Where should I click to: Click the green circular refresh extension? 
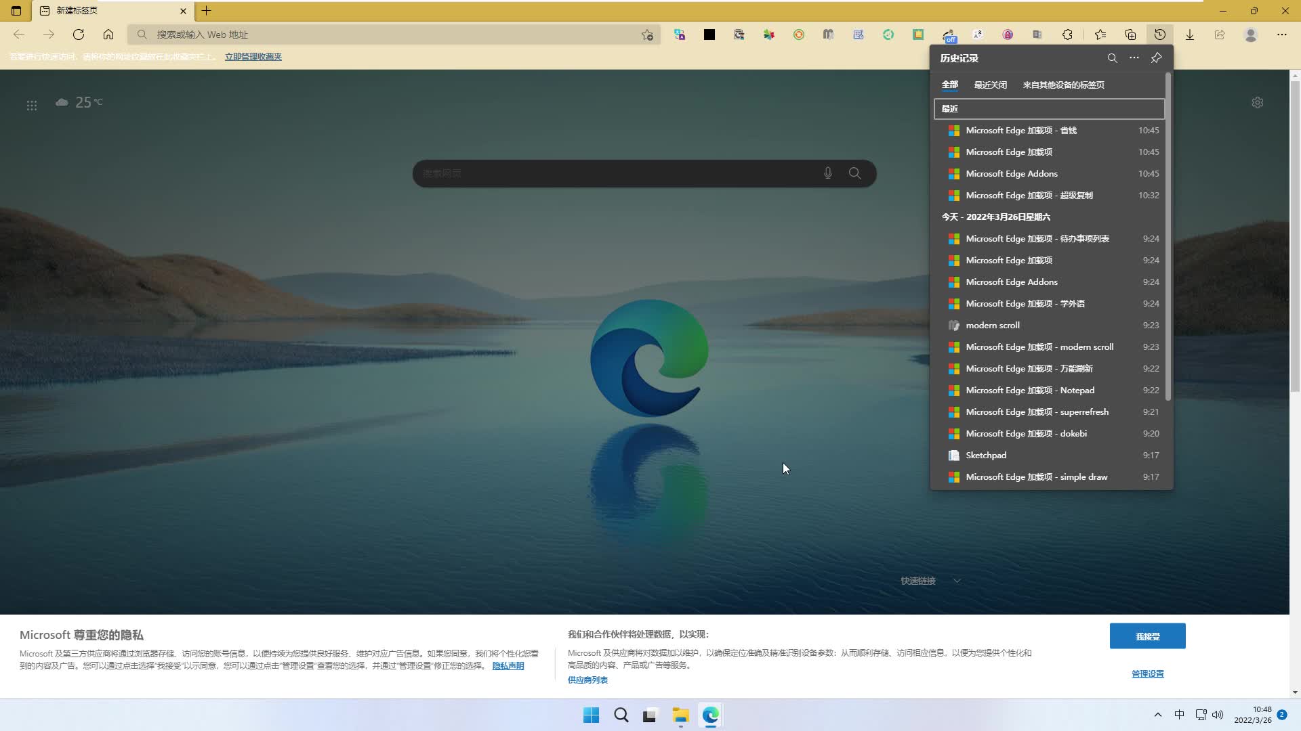(x=888, y=35)
